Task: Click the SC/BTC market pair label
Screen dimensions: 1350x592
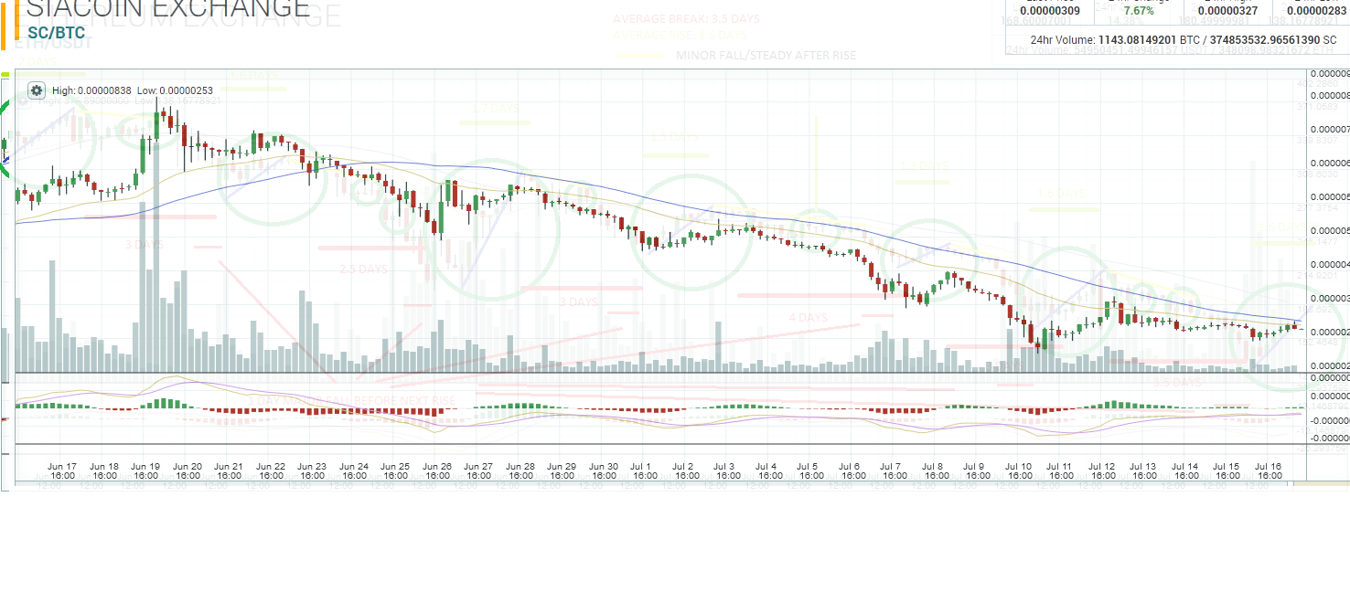Action: tap(57, 34)
